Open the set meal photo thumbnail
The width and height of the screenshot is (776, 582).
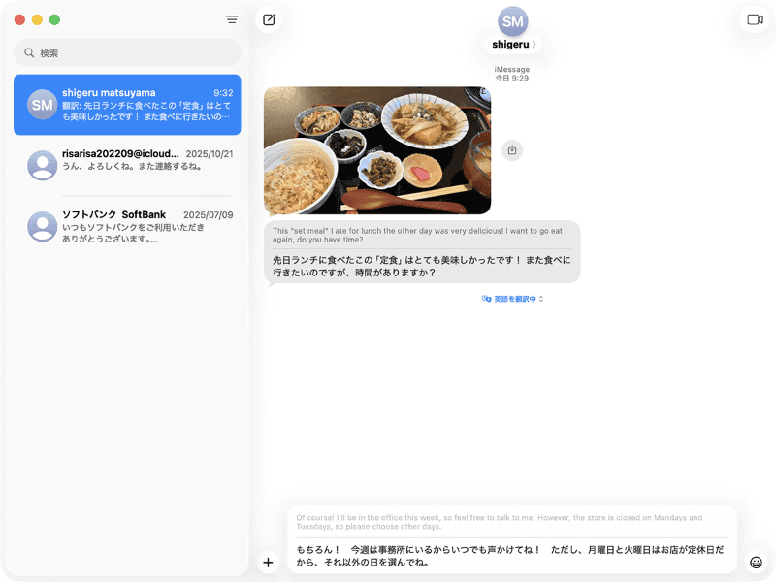[377, 150]
